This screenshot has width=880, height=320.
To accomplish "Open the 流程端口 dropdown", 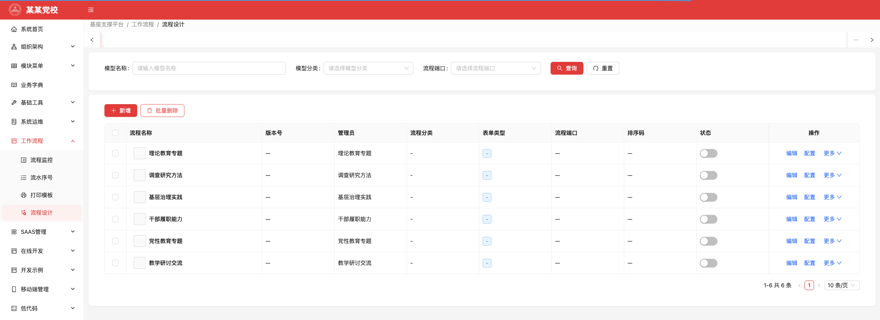I will pyautogui.click(x=496, y=68).
